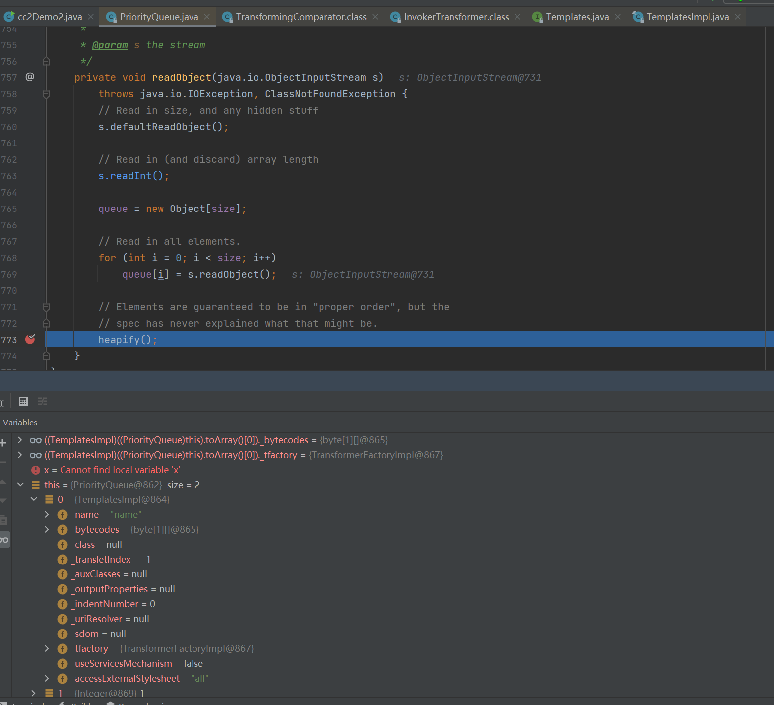The width and height of the screenshot is (774, 705).
Task: Click the Variables panel header
Action: [x=20, y=423]
